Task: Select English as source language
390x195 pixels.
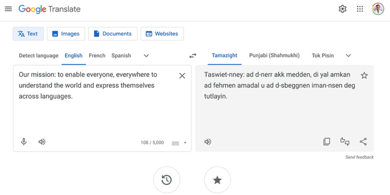Action: click(x=73, y=55)
